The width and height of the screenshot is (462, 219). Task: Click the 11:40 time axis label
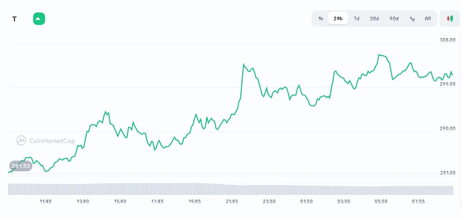pyautogui.click(x=46, y=201)
